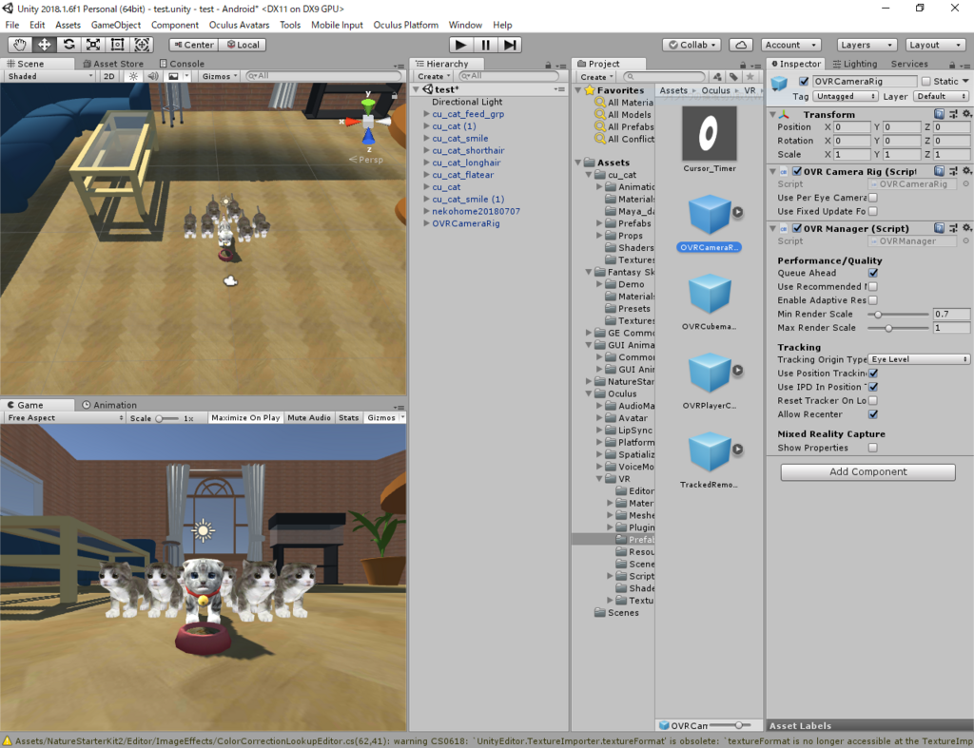Click Project favorites star filter icon

(750, 76)
